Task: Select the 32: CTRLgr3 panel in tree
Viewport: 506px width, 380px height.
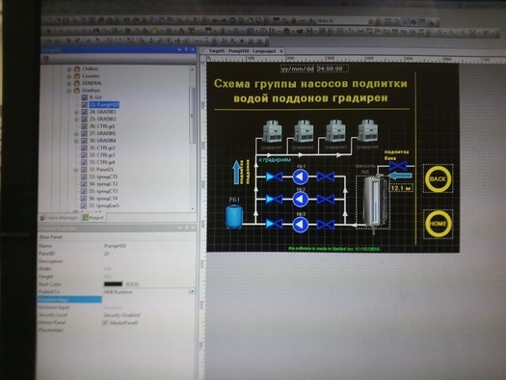Action: point(102,155)
